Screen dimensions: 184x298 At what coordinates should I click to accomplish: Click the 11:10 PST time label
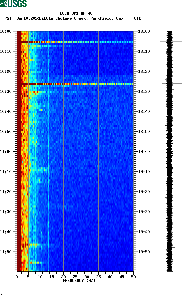(6, 172)
